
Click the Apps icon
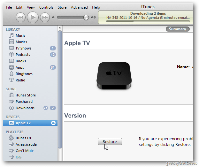[11, 67]
